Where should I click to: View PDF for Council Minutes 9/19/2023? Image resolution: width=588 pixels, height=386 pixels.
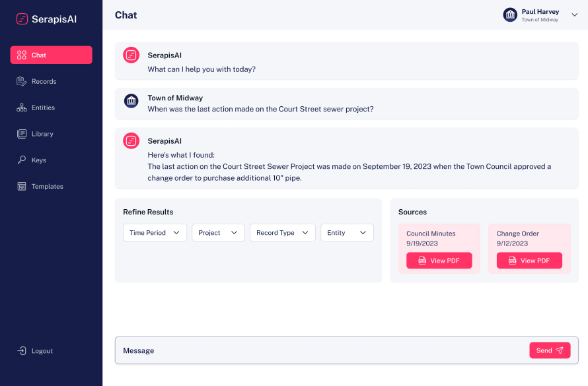439,261
